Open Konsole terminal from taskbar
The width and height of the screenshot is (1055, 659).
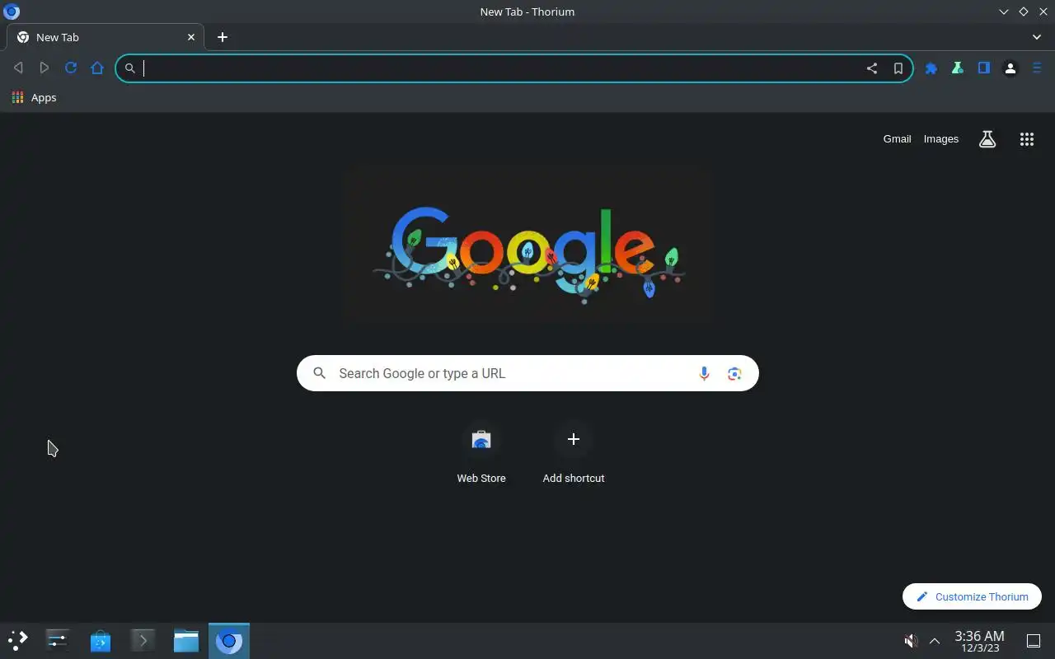pos(143,640)
